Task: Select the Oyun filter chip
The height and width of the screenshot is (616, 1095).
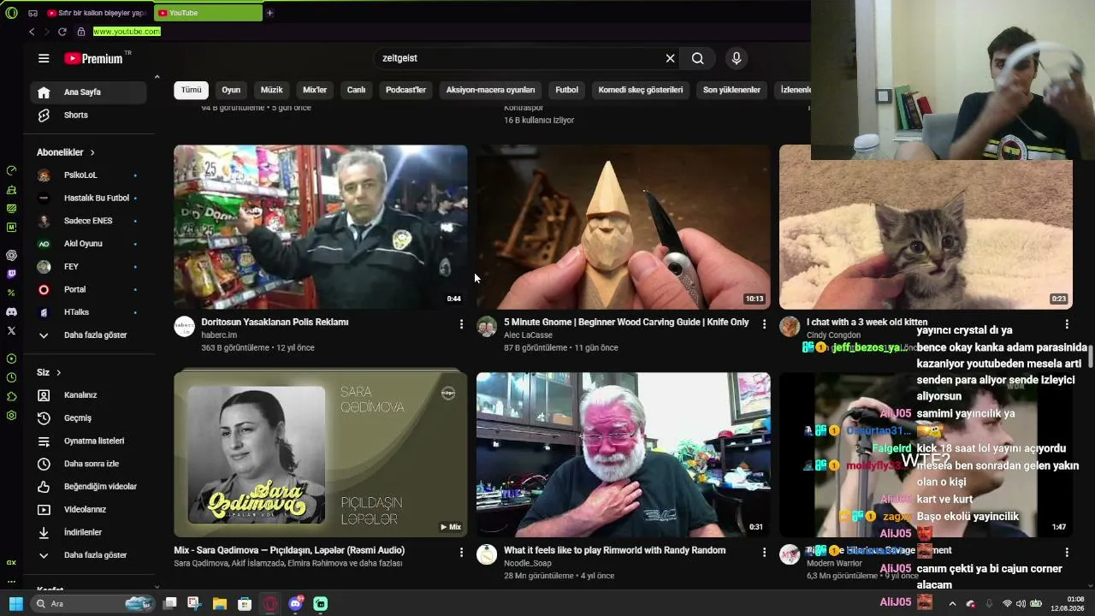Action: point(231,90)
